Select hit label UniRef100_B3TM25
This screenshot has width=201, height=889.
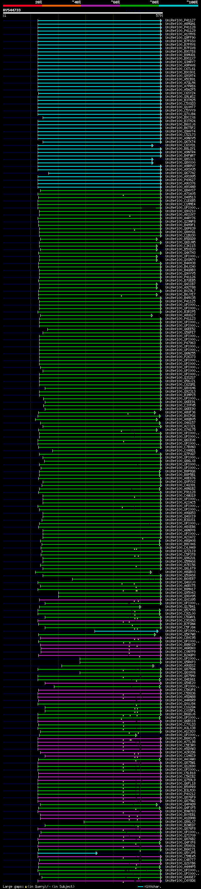180,100
